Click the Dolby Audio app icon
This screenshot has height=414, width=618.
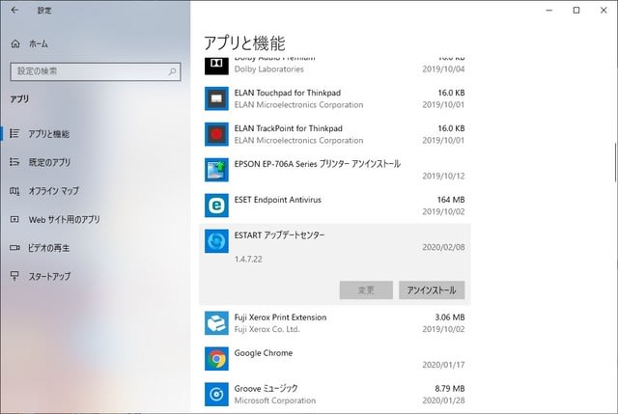[x=216, y=65]
